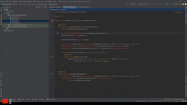Click the Search Everywhere magnifier icon

click(181, 4)
